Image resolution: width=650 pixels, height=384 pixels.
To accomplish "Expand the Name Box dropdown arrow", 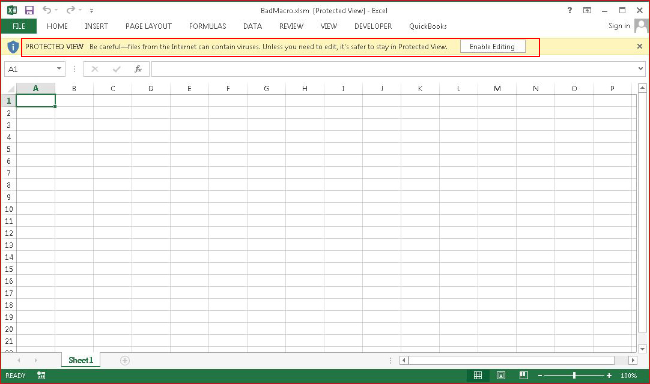I will pyautogui.click(x=59, y=69).
